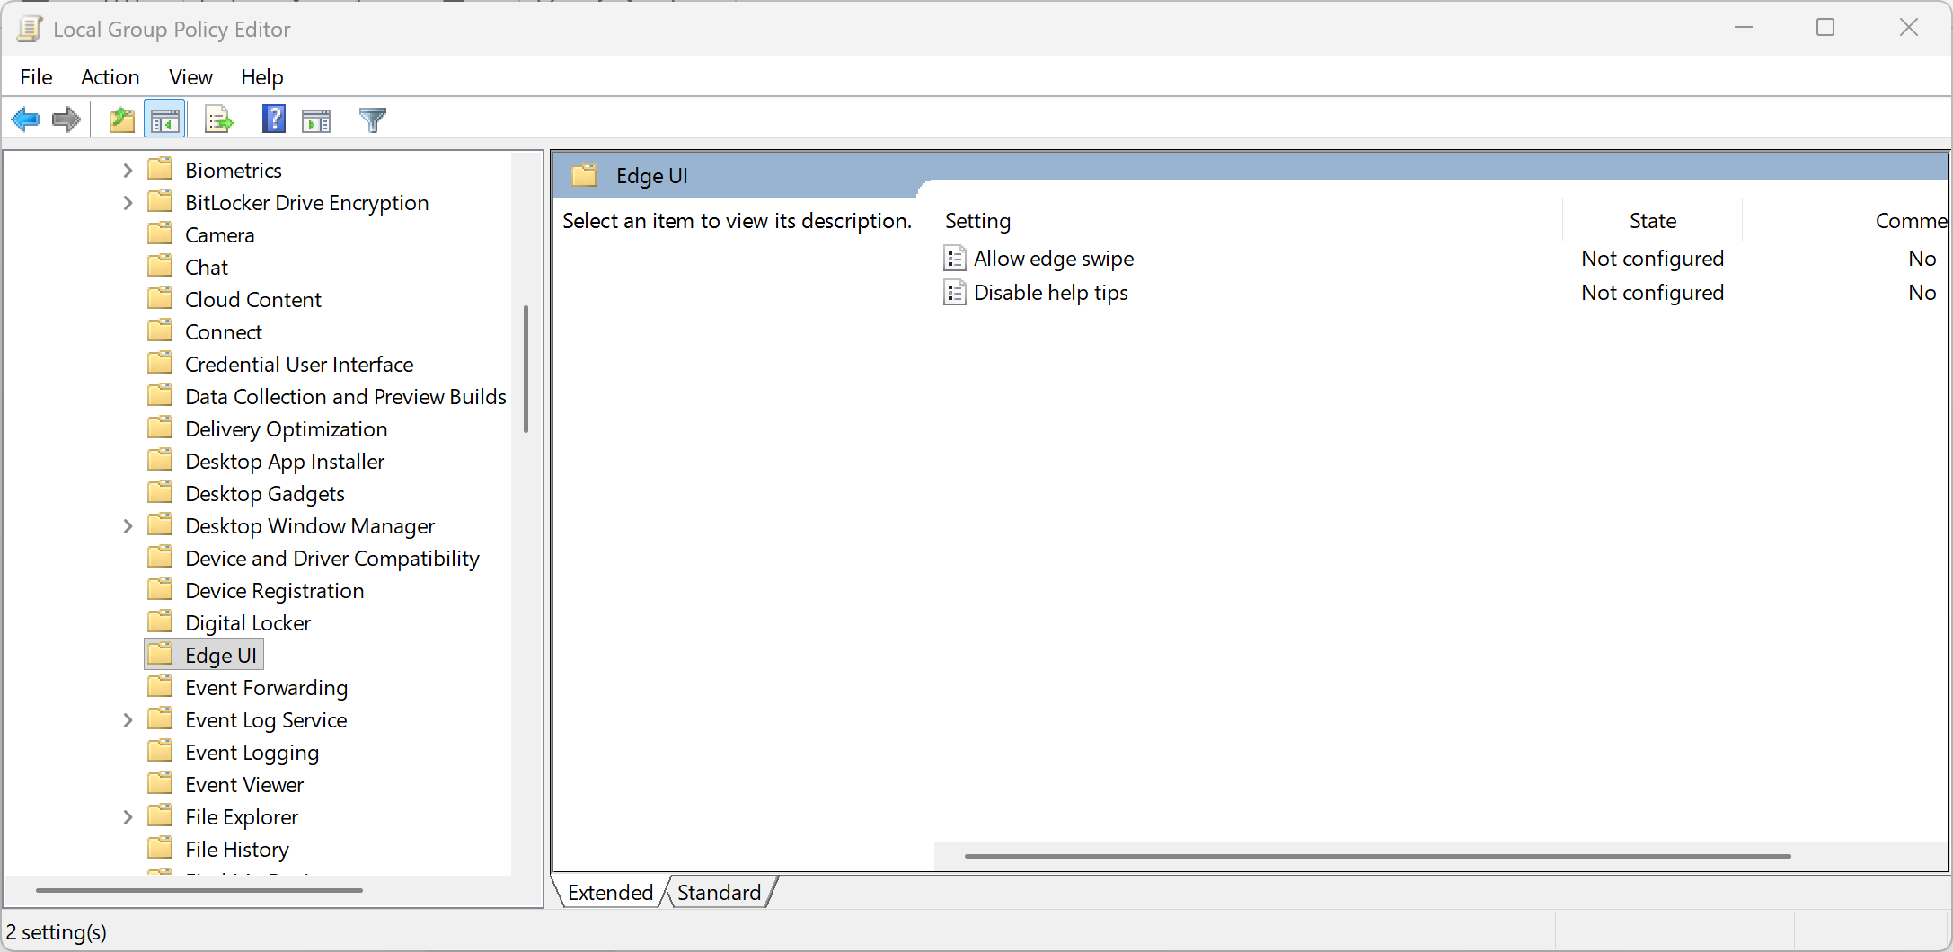Switch to the Standard tab
Screen dimensions: 1953x952
tap(719, 893)
